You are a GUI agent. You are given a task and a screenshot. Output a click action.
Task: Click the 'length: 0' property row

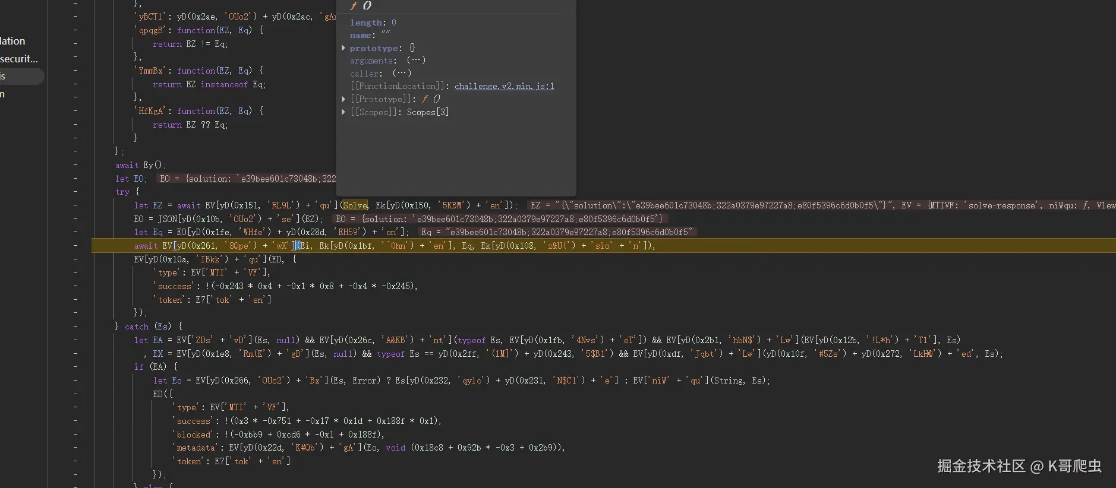(373, 23)
